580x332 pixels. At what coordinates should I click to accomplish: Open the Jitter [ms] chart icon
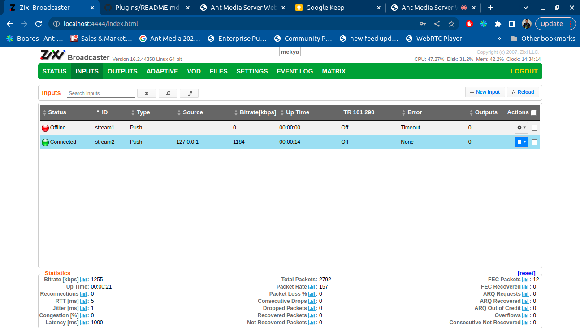[84, 308]
